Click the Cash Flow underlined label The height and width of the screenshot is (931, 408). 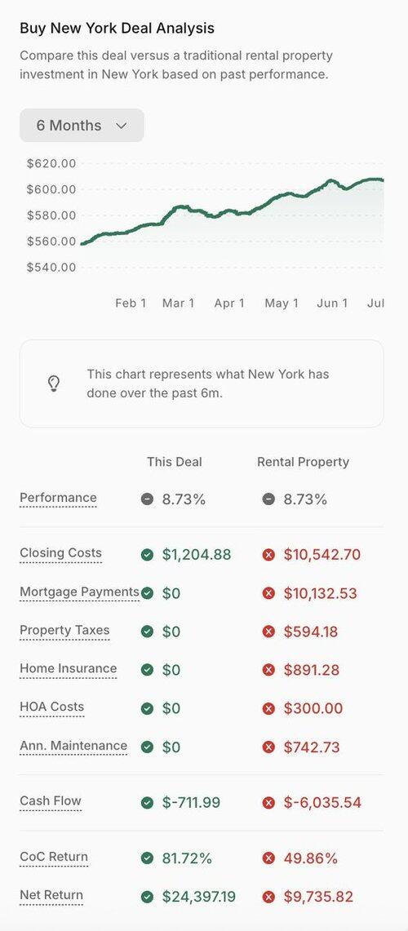click(x=51, y=801)
